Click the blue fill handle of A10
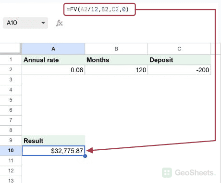This screenshot has width=221, height=183. (x=85, y=156)
